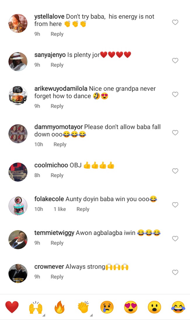The image size is (190, 320).
Task: Tap the raised hands emoji reaction
Action: (36, 307)
